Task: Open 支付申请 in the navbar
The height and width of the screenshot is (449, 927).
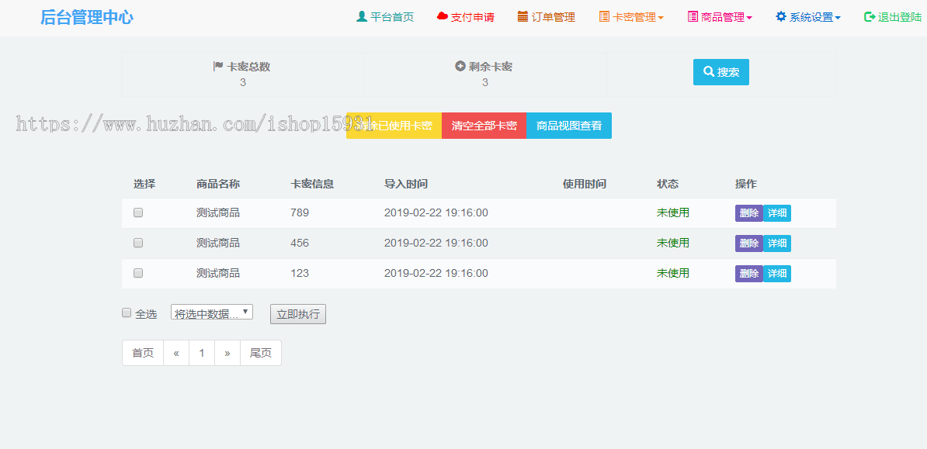Action: click(465, 17)
